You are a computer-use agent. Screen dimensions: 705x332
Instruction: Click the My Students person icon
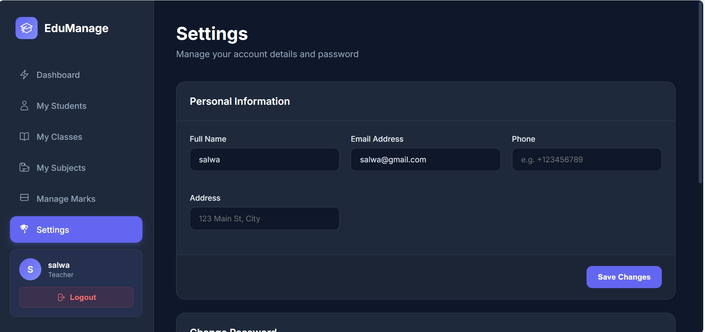tap(24, 106)
